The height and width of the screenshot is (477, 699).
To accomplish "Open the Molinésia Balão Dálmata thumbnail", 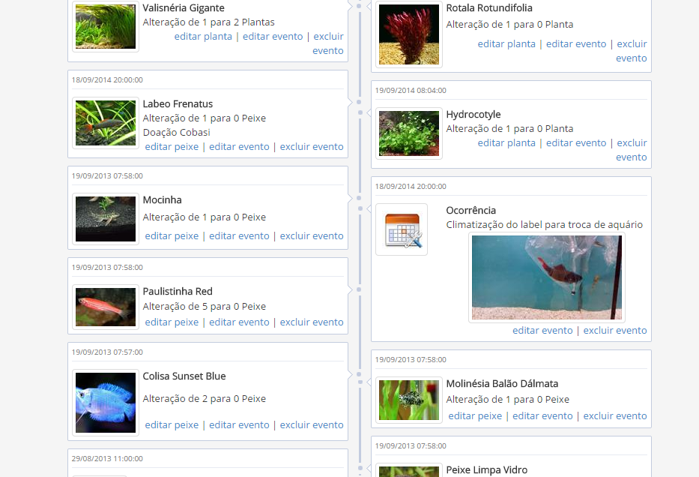I will pos(409,400).
